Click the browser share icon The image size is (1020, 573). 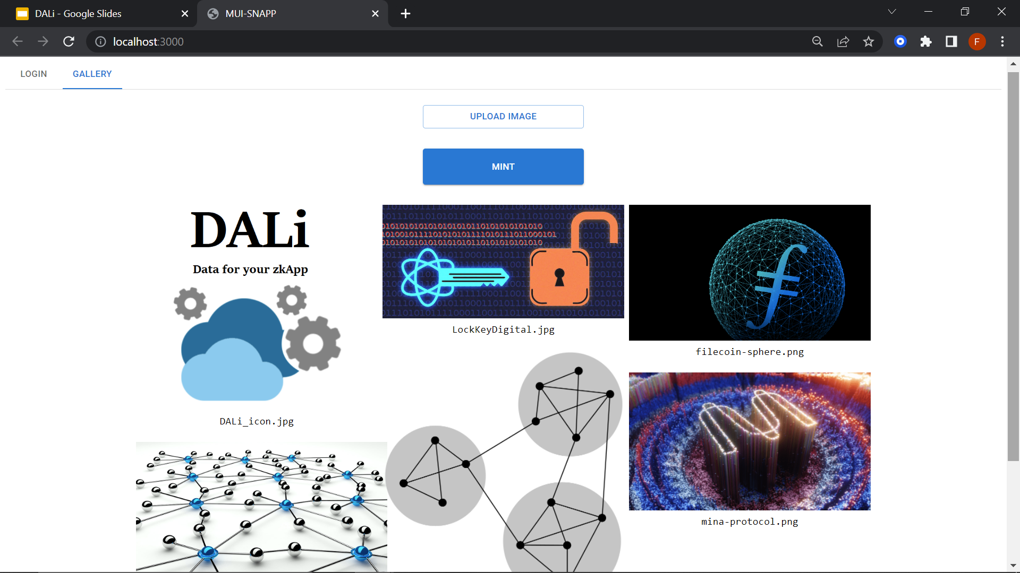(844, 41)
